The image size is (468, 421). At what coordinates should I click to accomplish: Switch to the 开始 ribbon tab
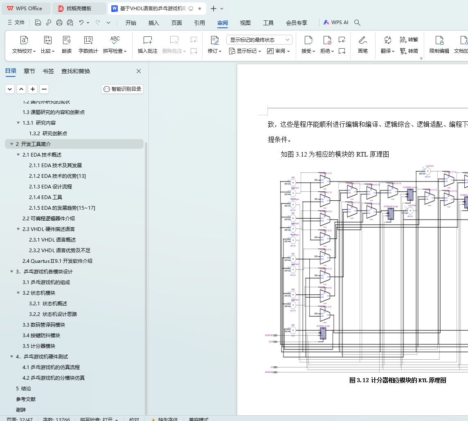click(131, 22)
